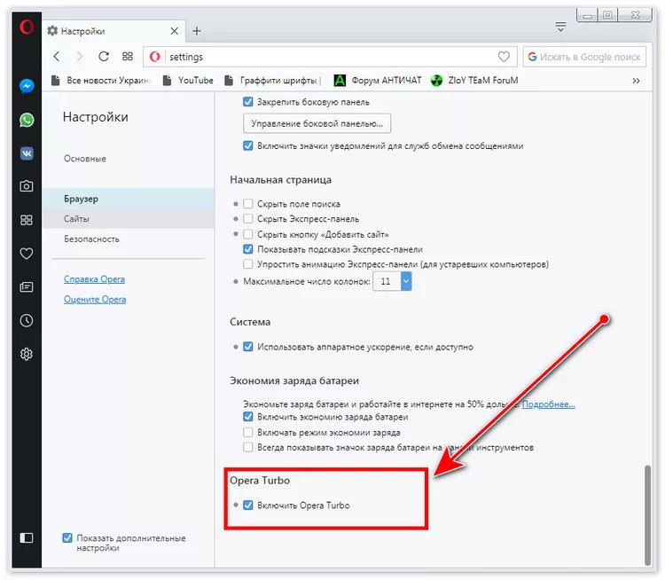Open ZloY TEaM ForuM bookmark

pyautogui.click(x=474, y=80)
